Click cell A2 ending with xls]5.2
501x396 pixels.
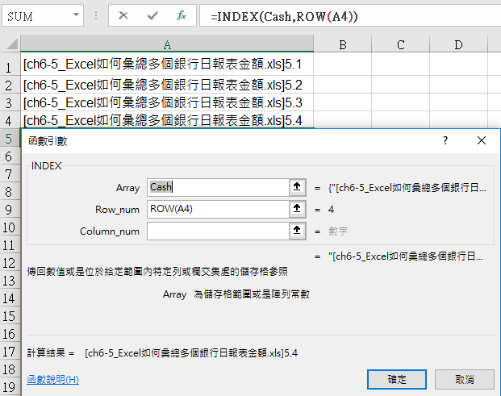167,85
